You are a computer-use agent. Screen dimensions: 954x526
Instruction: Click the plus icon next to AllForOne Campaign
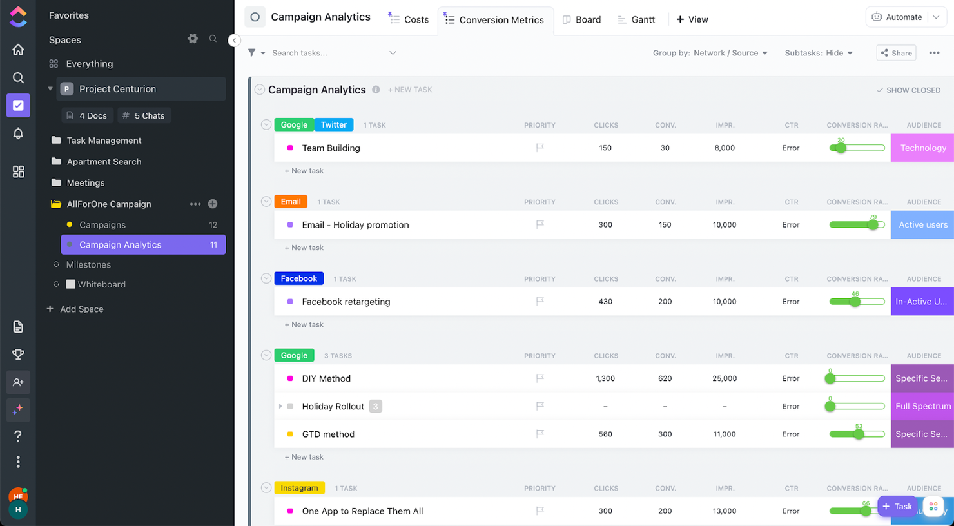click(x=213, y=204)
